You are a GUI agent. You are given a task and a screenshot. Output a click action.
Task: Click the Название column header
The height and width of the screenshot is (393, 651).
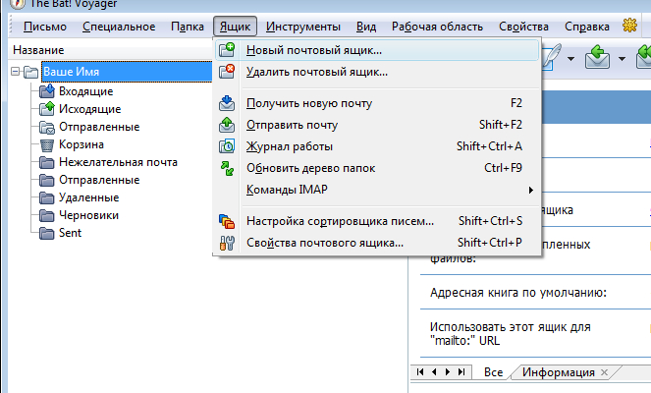(x=38, y=50)
